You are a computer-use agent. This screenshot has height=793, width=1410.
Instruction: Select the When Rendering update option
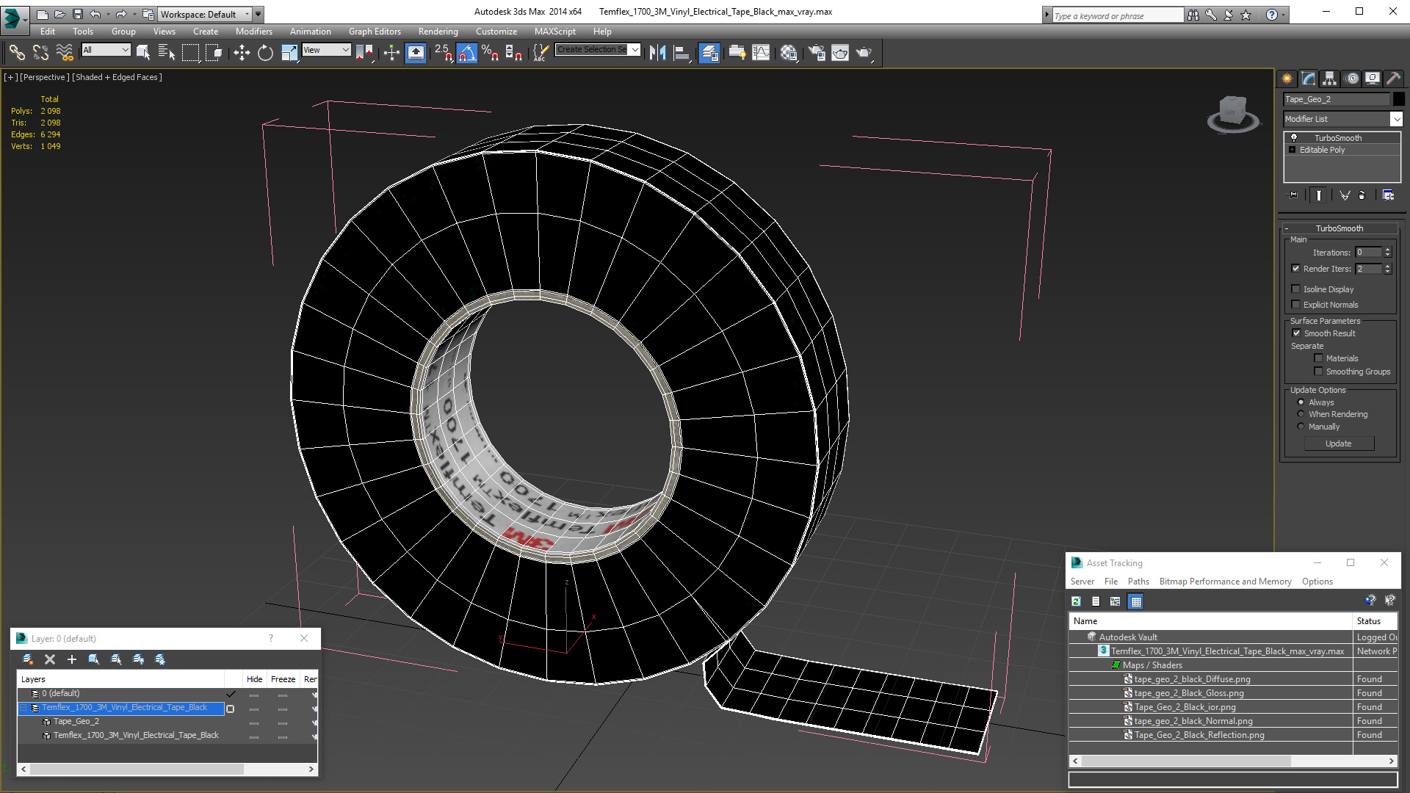1301,414
